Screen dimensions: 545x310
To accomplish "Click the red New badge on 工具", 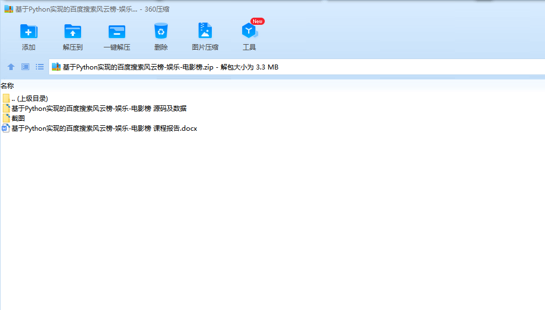I will coord(258,21).
